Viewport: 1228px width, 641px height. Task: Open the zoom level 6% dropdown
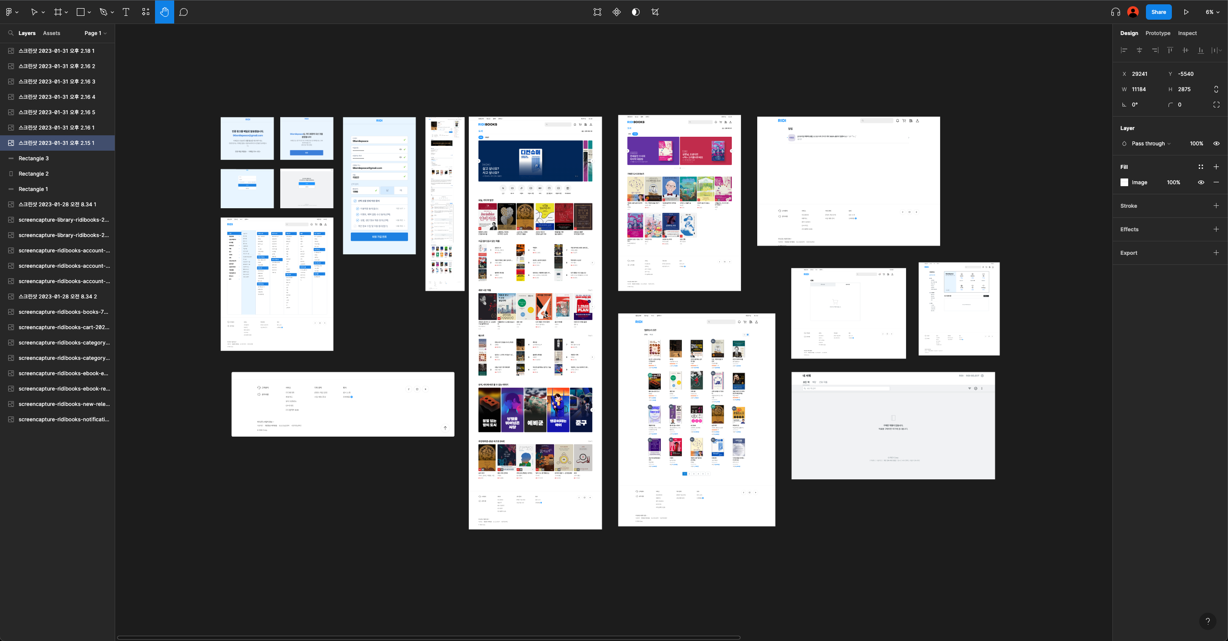pos(1213,12)
